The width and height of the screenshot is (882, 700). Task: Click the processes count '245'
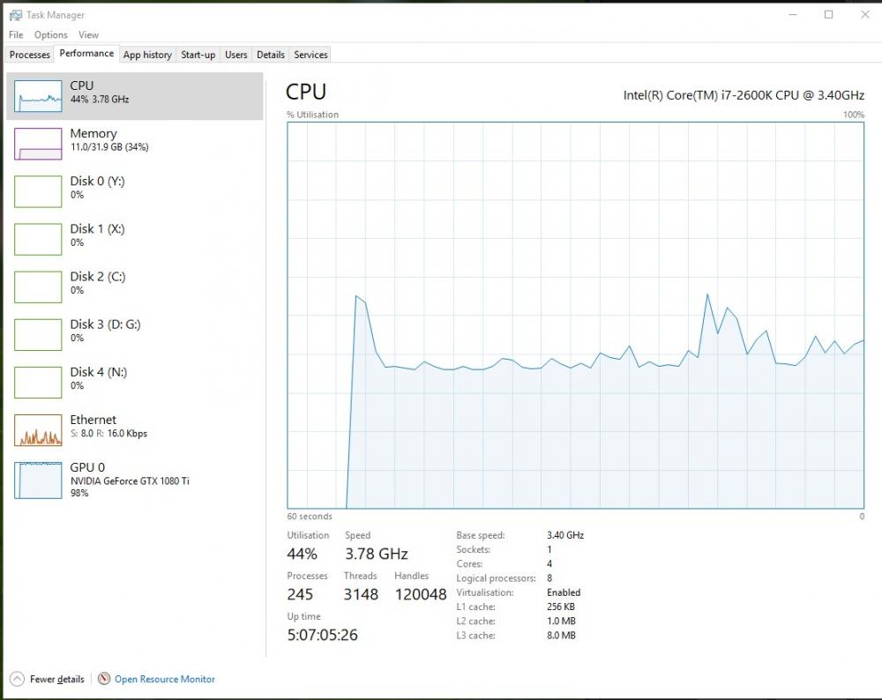coord(300,594)
